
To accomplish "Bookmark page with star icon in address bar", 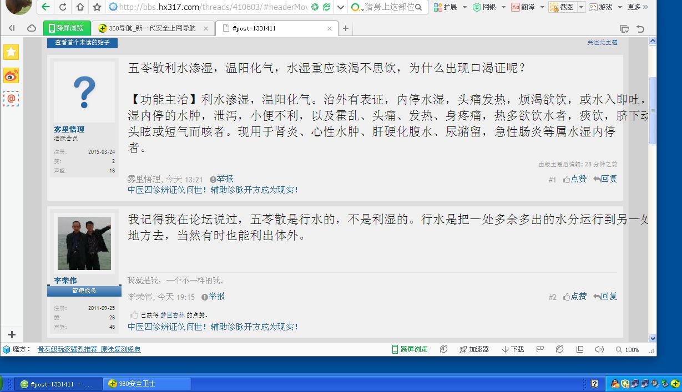I will 97,7.
